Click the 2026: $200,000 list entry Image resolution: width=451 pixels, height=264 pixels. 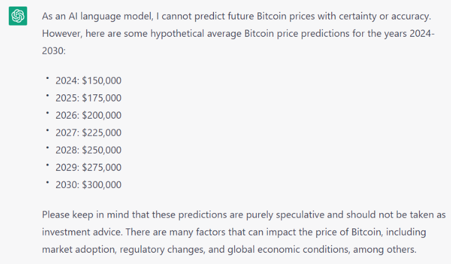[88, 115]
